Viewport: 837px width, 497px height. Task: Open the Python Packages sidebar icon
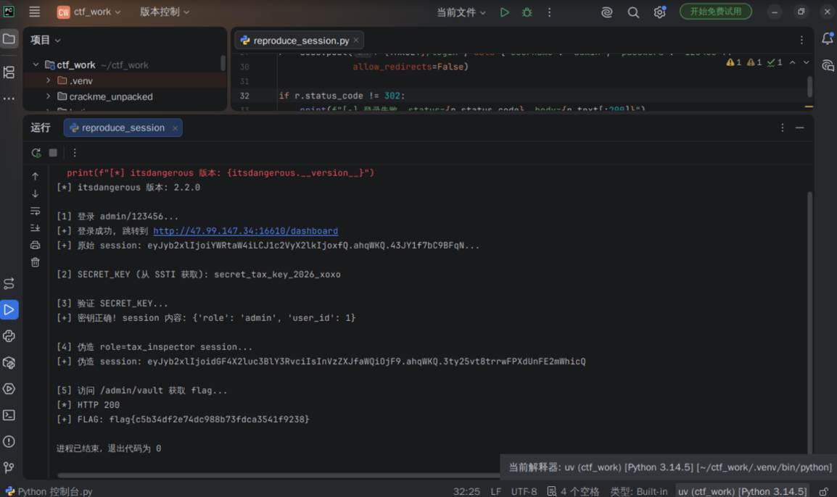tap(9, 363)
